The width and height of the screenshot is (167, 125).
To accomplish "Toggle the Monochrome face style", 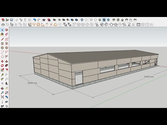I will pos(108,20).
